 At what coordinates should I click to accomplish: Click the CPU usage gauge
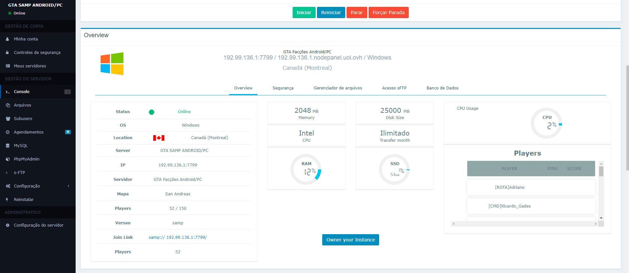547,123
